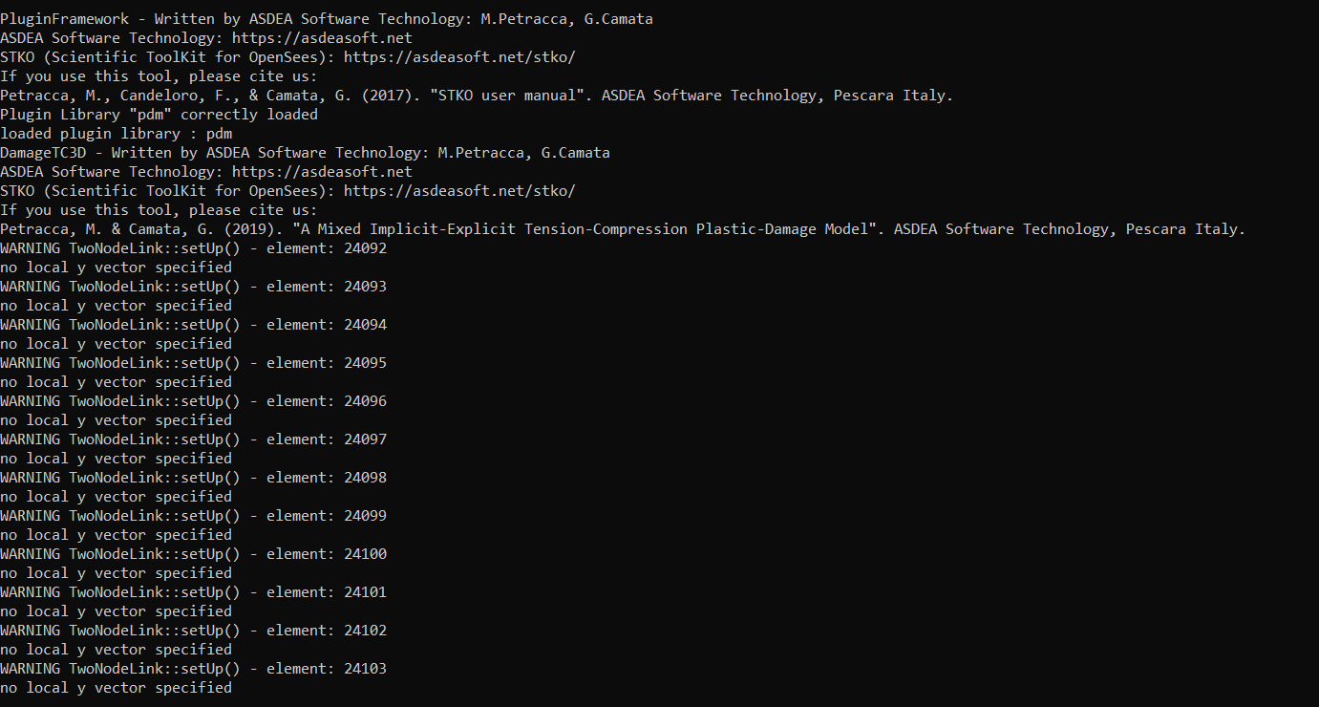This screenshot has height=707, width=1319.
Task: Select 'Plugin Library "pdm" correctly loaded' line
Action: click(x=160, y=115)
